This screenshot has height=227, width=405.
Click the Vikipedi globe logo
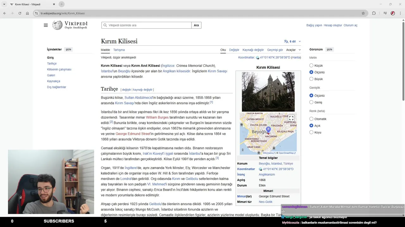57,25
